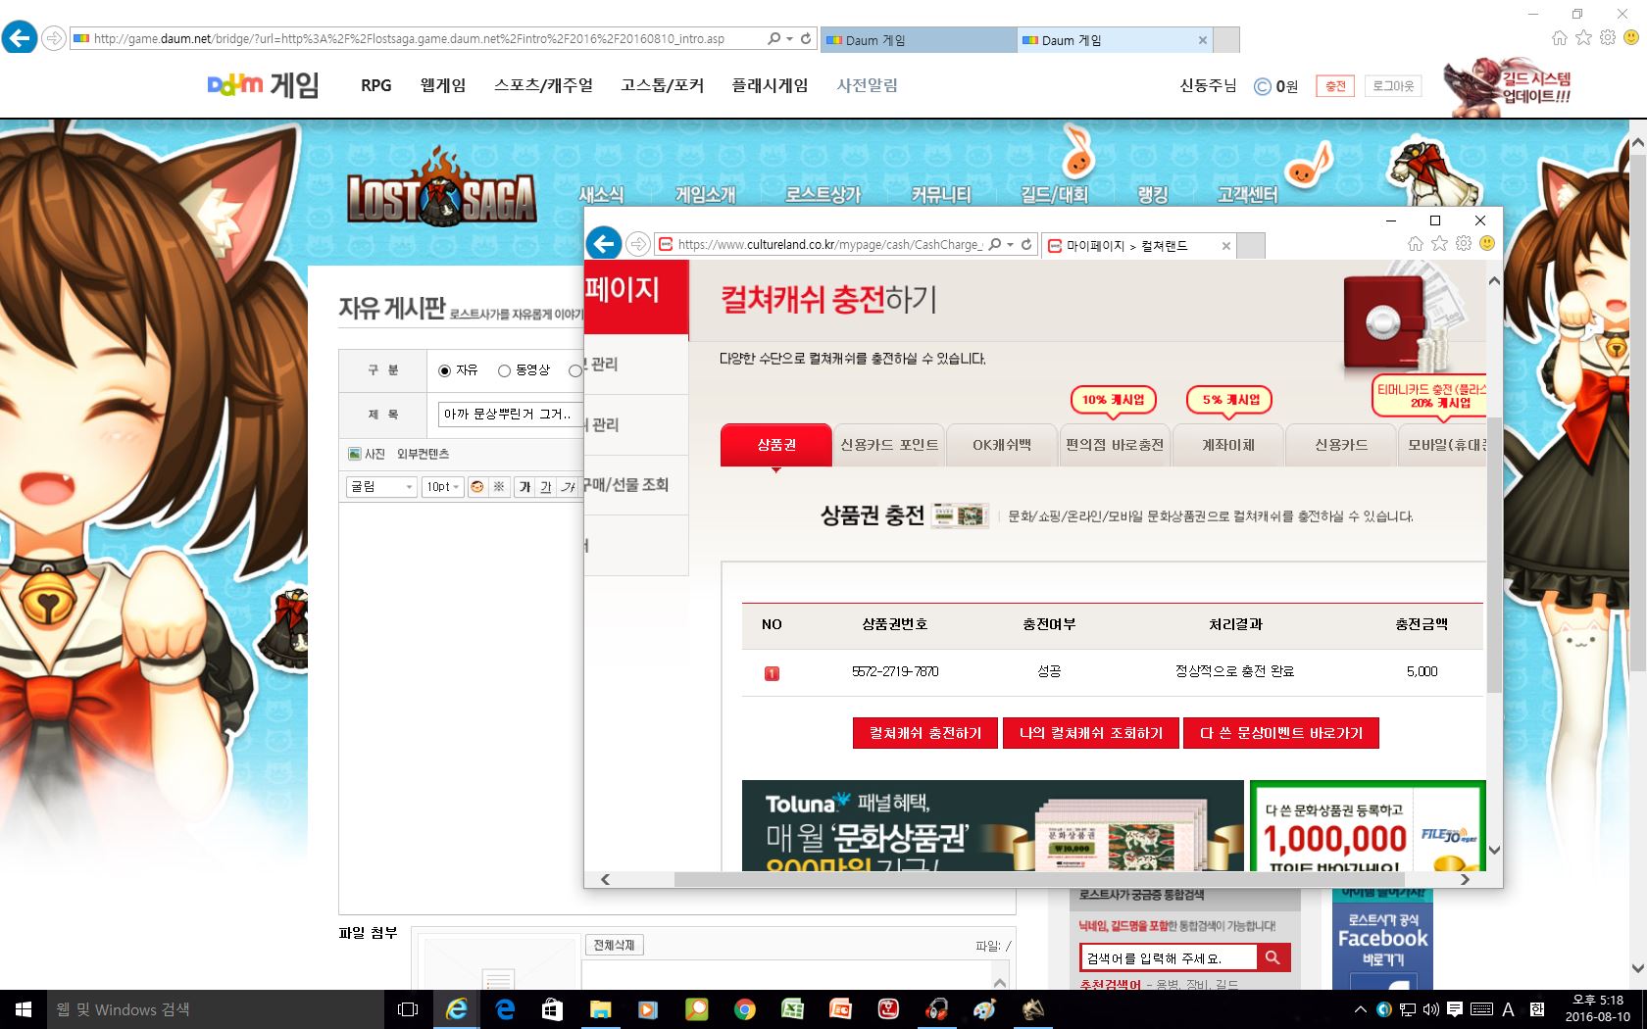The width and height of the screenshot is (1647, 1029).
Task: Open File Explorer from taskbar
Action: click(600, 1009)
